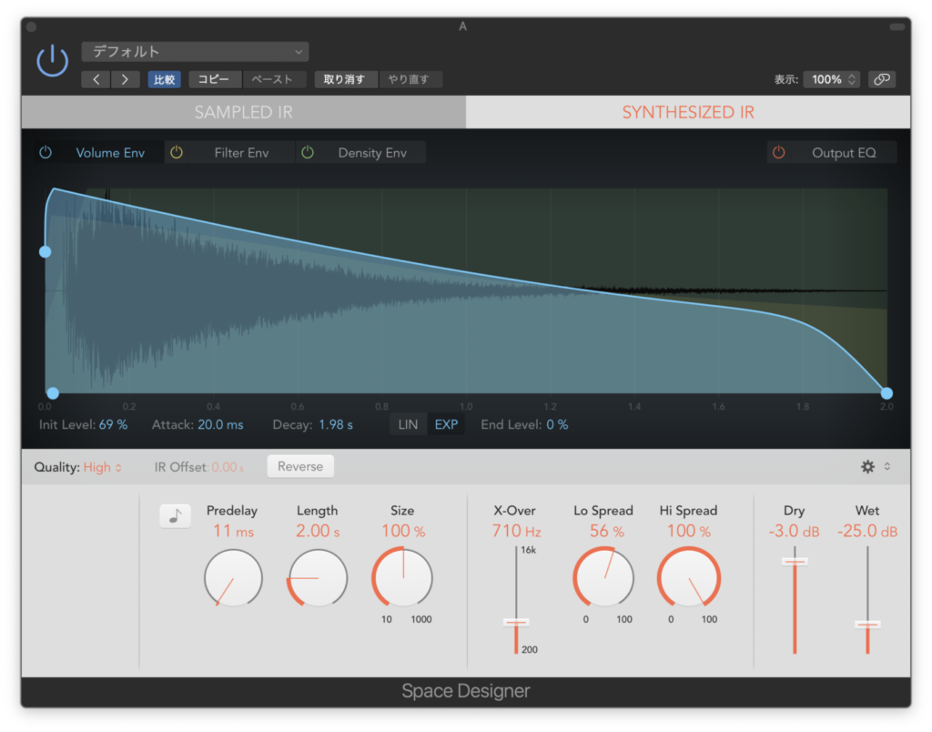Click the Reverse button
932x732 pixels.
click(300, 467)
